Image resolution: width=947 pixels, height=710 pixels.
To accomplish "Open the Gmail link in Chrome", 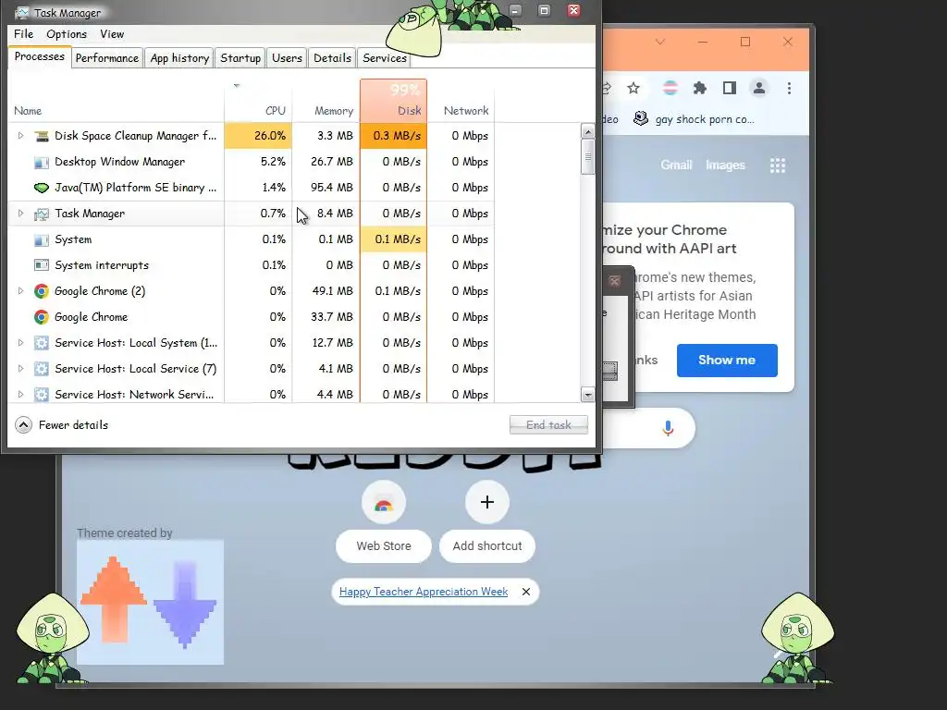I will 676,165.
